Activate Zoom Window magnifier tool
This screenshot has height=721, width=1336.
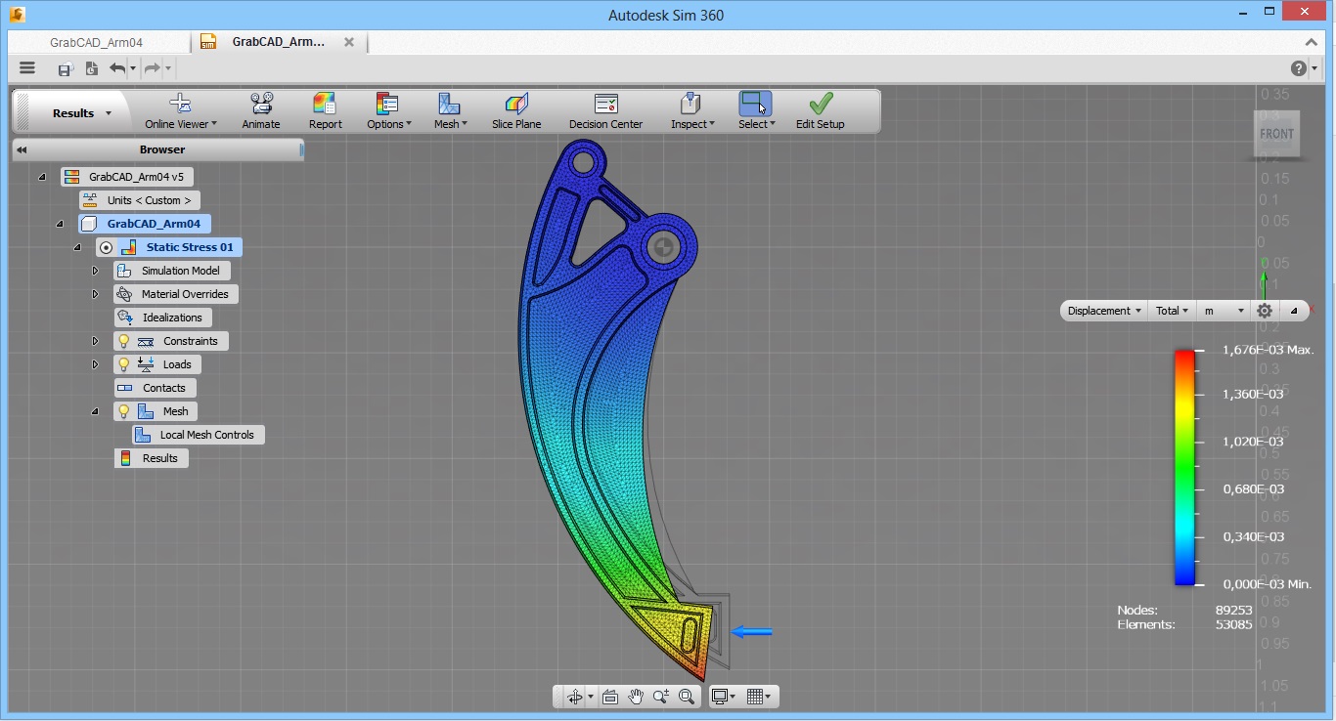tap(687, 697)
